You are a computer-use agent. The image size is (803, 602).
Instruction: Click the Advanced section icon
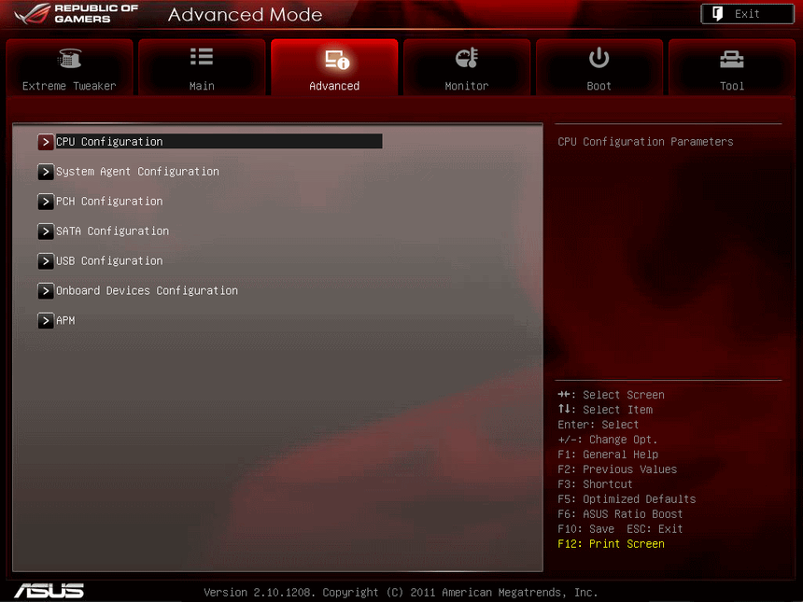[x=334, y=56]
